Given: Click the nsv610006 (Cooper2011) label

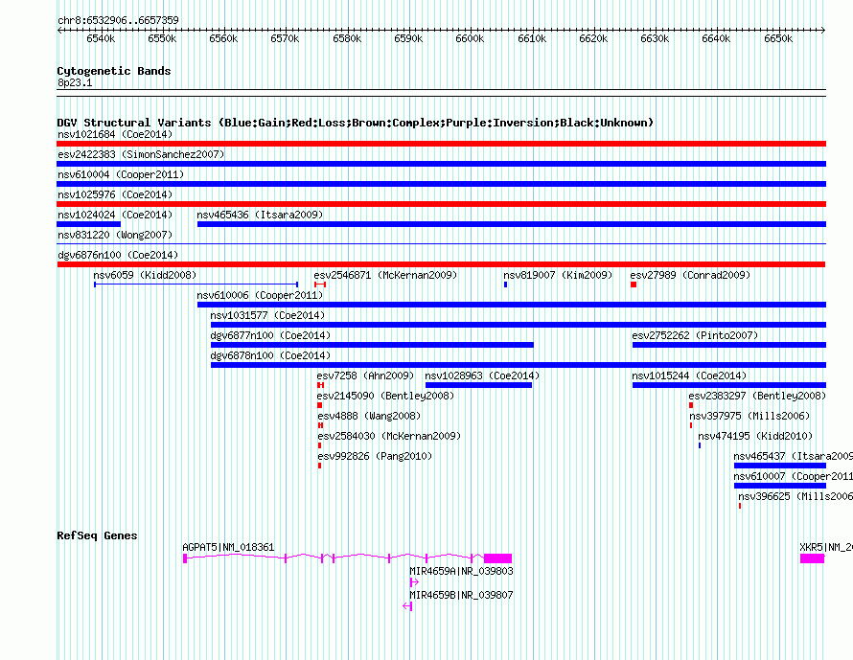Looking at the screenshot, I should [260, 295].
